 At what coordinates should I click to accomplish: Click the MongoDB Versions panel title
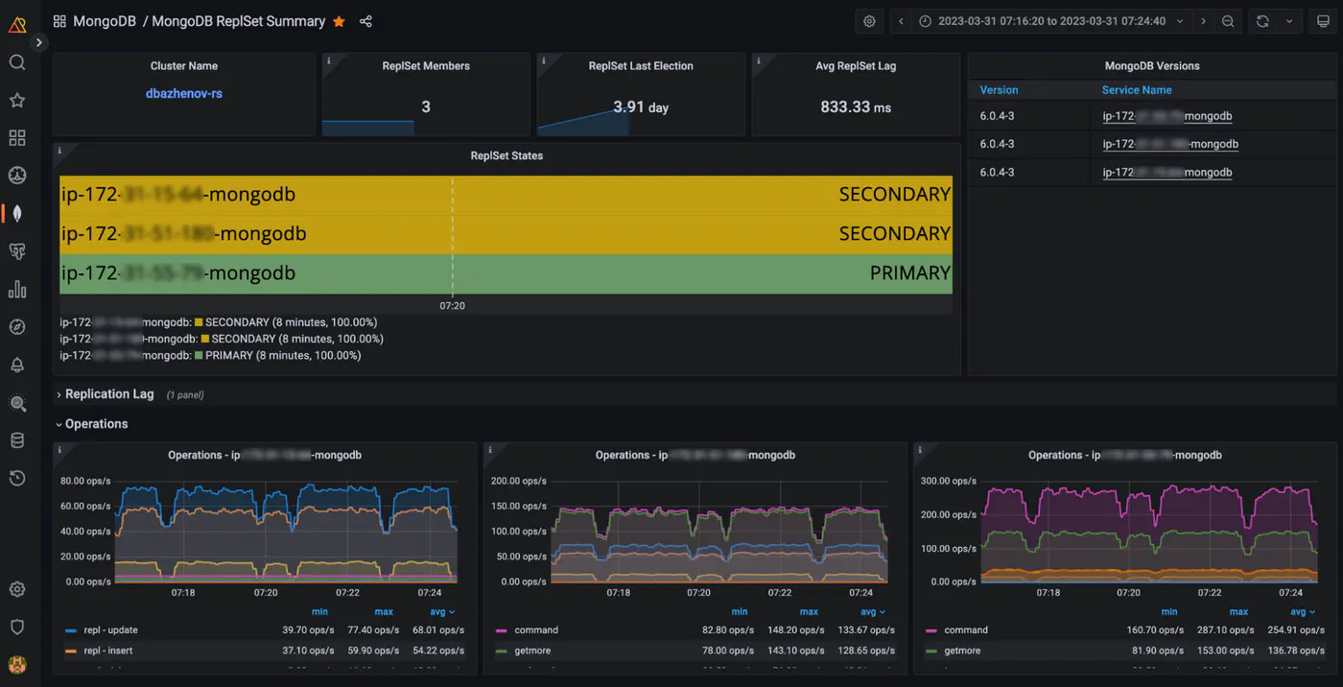point(1152,66)
